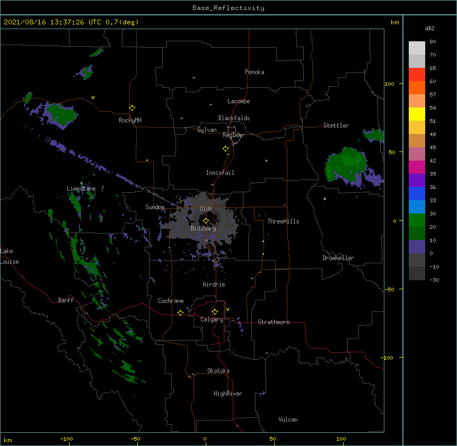457x446 pixels.
Task: Click the white plus marker north of Drumheller
Action: (x=324, y=199)
